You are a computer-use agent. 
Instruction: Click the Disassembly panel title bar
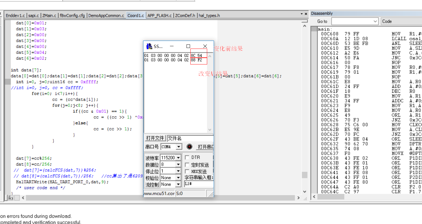coord(366,13)
